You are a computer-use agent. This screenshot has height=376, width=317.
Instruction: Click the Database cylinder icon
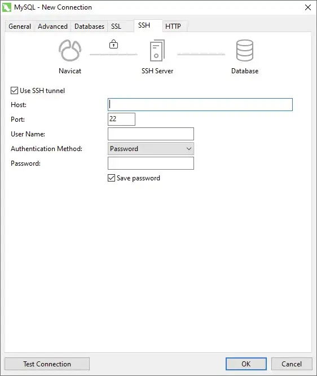coord(245,50)
